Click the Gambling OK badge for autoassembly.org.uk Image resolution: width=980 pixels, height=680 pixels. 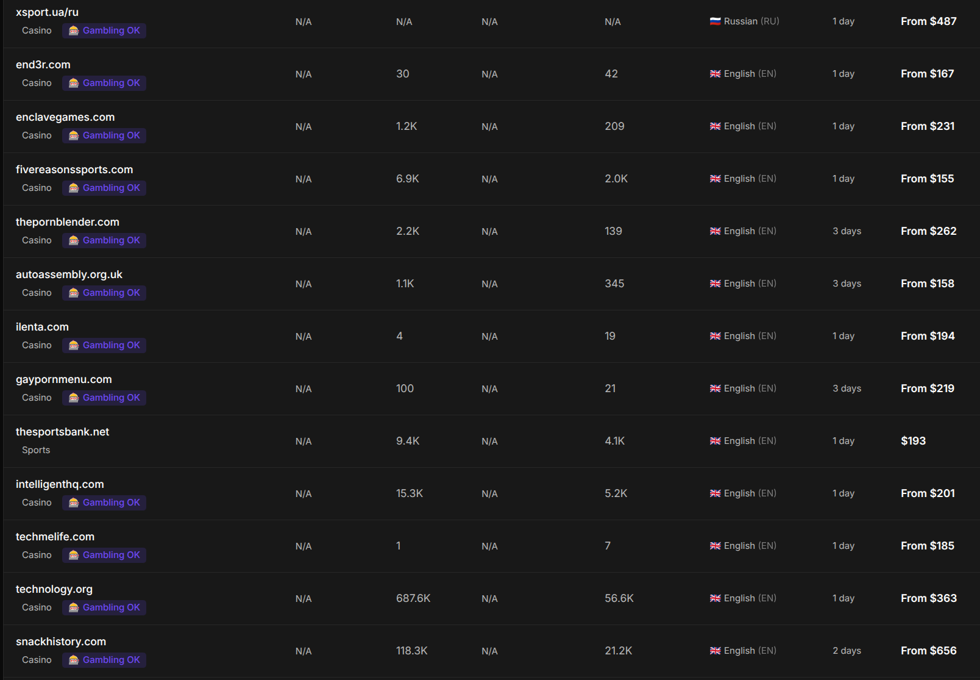[x=104, y=293]
